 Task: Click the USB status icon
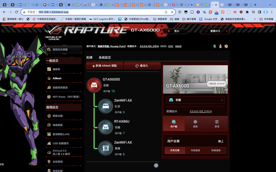[220, 46]
